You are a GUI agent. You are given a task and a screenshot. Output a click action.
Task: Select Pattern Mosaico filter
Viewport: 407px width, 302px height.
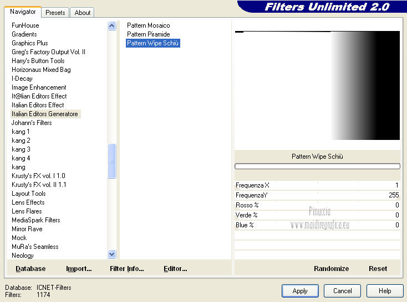coord(149,25)
